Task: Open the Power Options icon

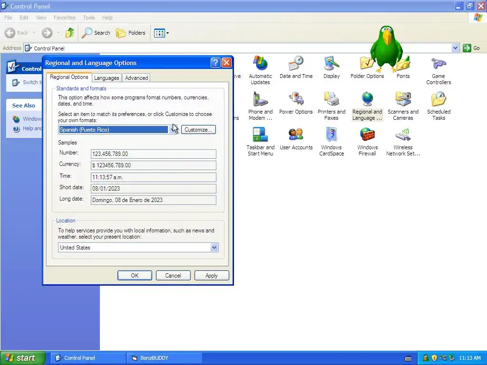Action: tap(296, 103)
